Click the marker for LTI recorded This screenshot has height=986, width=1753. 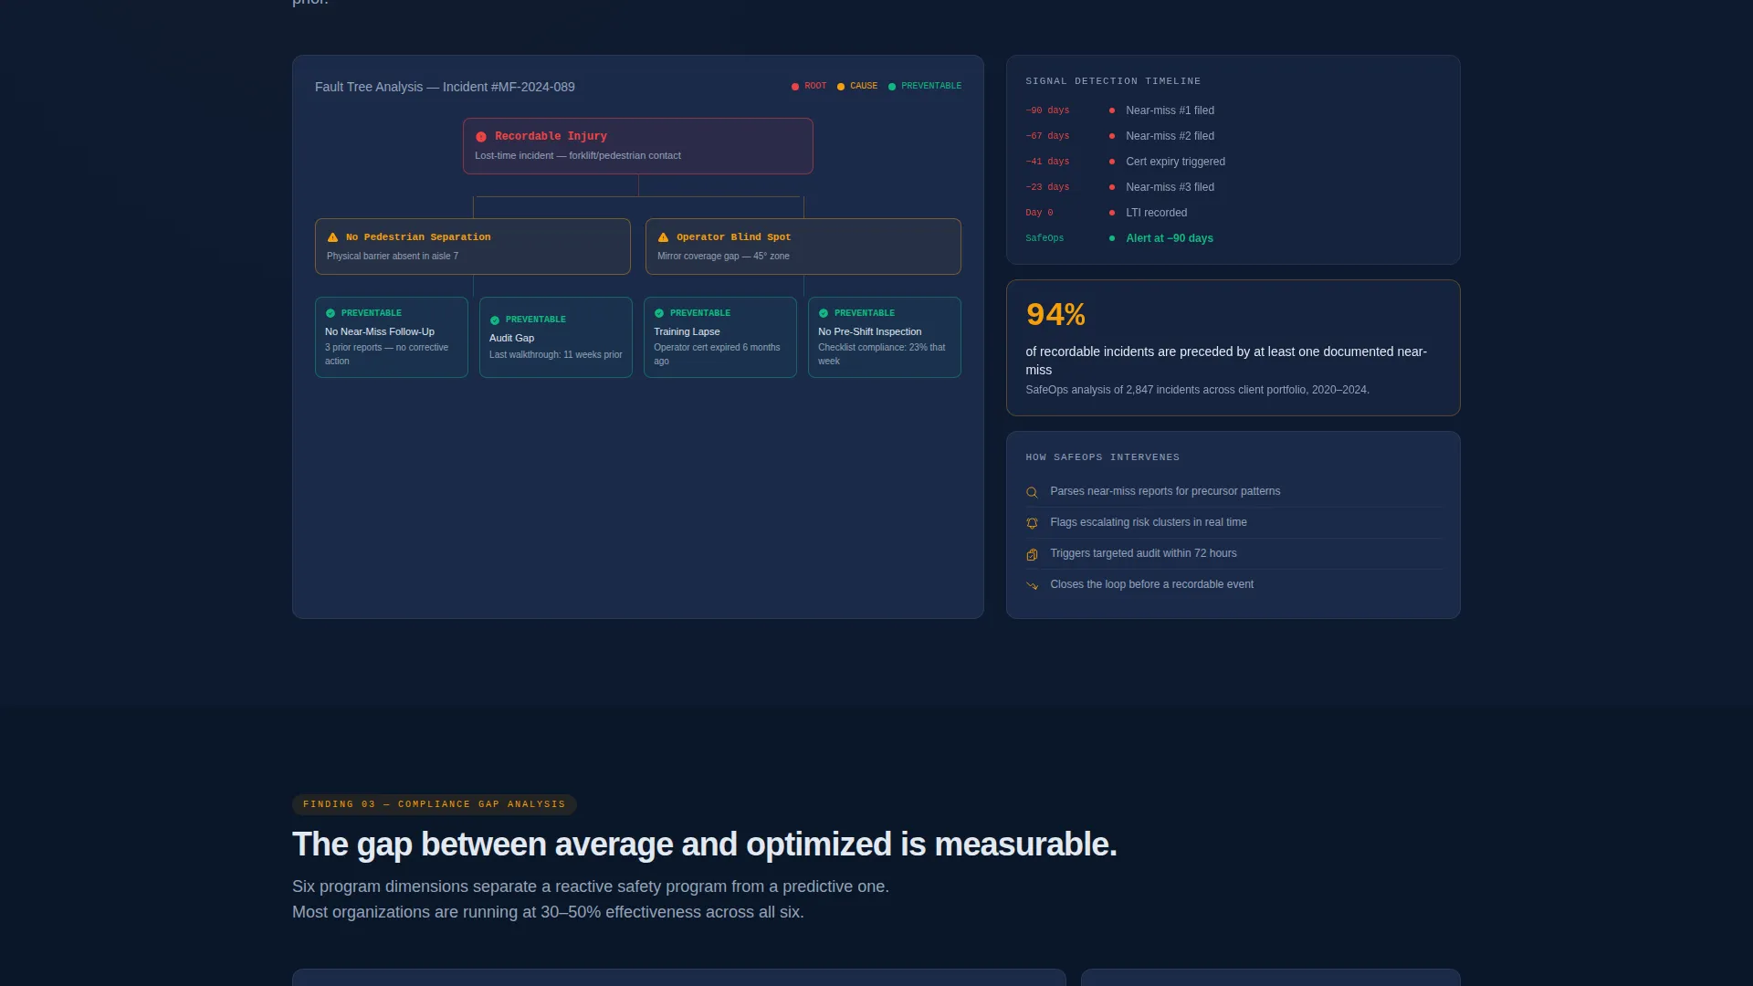[1111, 213]
